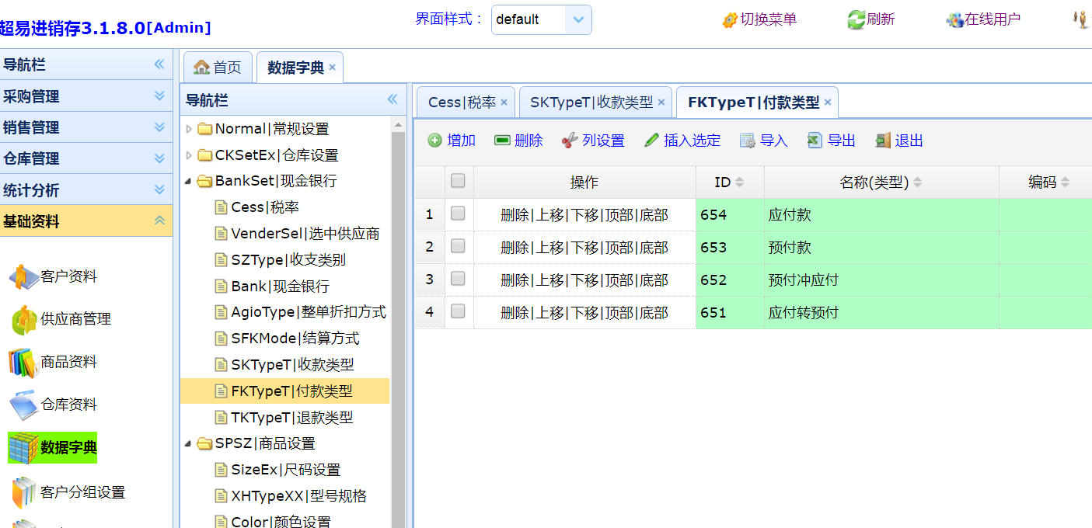Collapse the BankSet|现金银行 tree folder

pyautogui.click(x=189, y=182)
